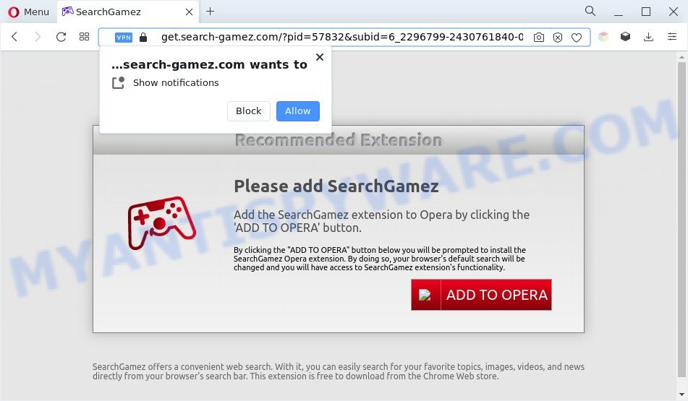Click the vertical scrollbar thumb
This screenshot has height=401, width=688.
point(681,219)
